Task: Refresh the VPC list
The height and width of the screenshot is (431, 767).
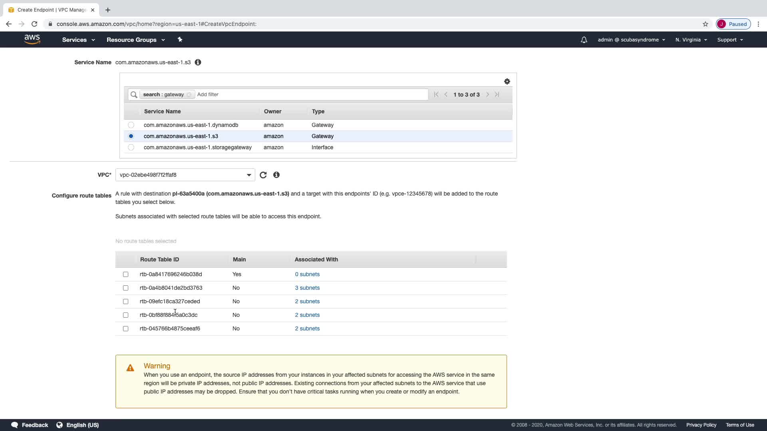Action: (x=263, y=175)
